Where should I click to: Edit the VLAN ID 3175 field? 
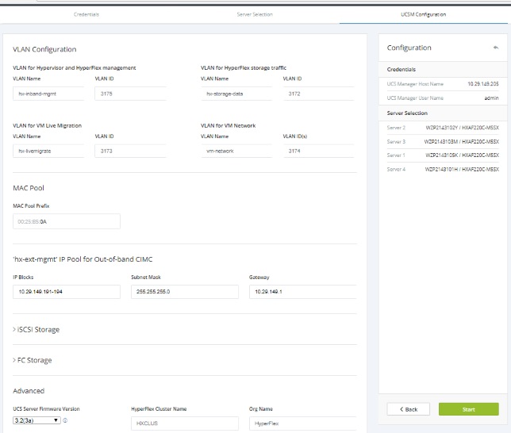tap(130, 94)
